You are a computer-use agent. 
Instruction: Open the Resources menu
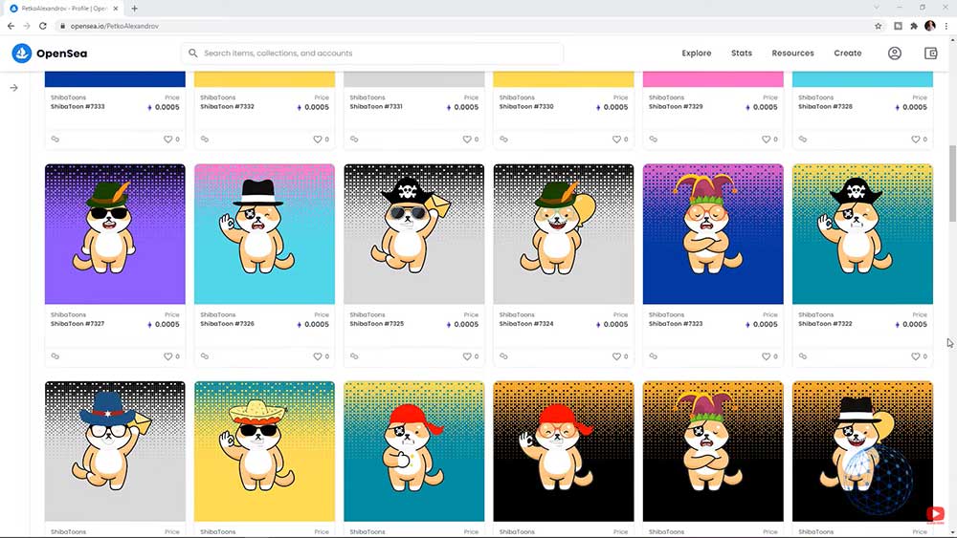792,54
